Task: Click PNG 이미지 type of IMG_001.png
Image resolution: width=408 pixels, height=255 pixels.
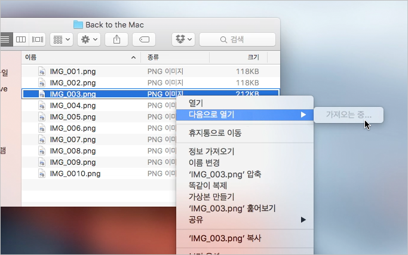Action: (165, 72)
